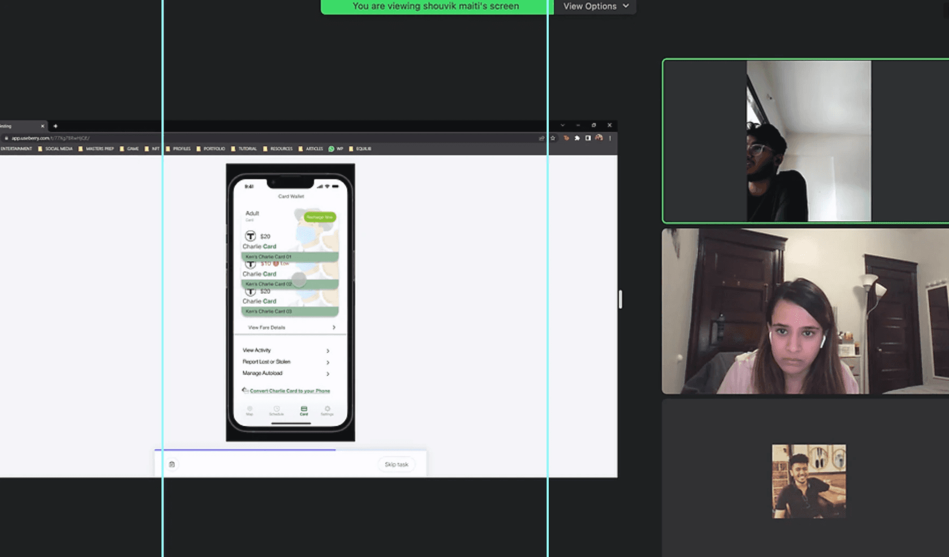Open the share page icon in address bar

tap(542, 138)
